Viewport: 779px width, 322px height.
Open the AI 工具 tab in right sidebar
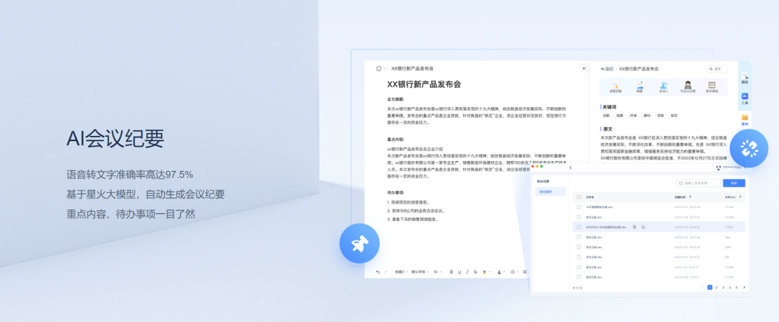click(x=745, y=98)
